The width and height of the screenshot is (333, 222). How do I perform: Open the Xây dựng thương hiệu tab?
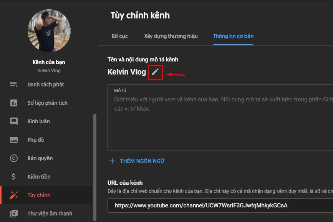coord(171,36)
